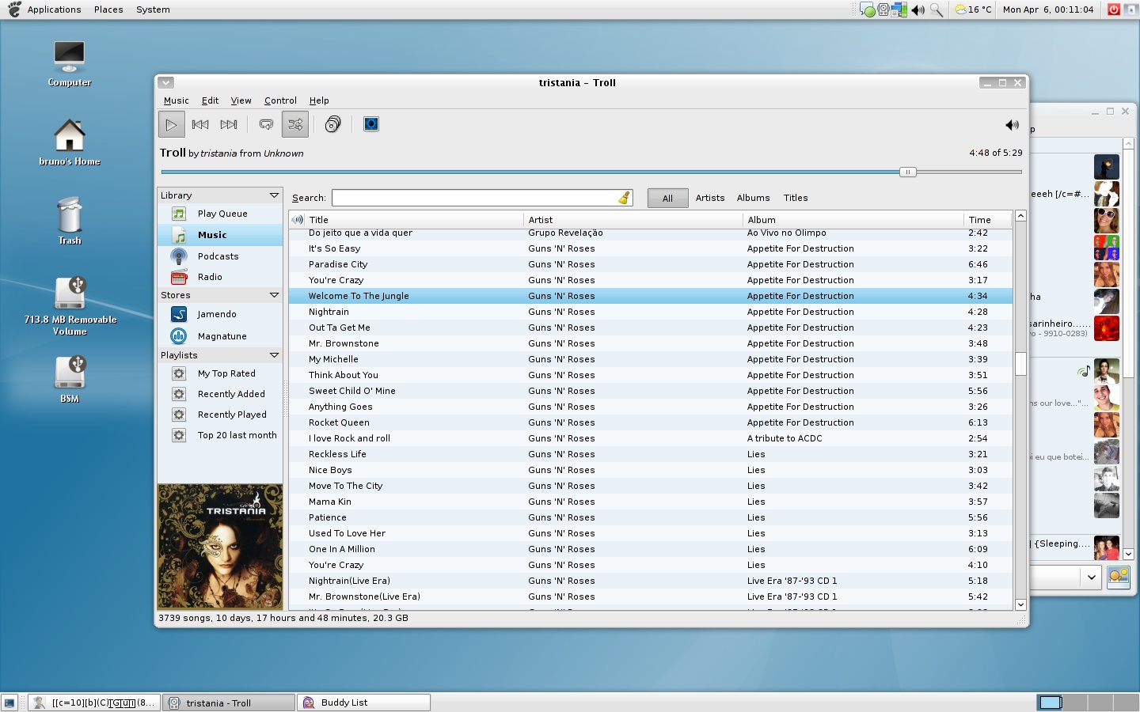Collapse the Playlists section
Image resolution: width=1140 pixels, height=712 pixels.
(274, 355)
